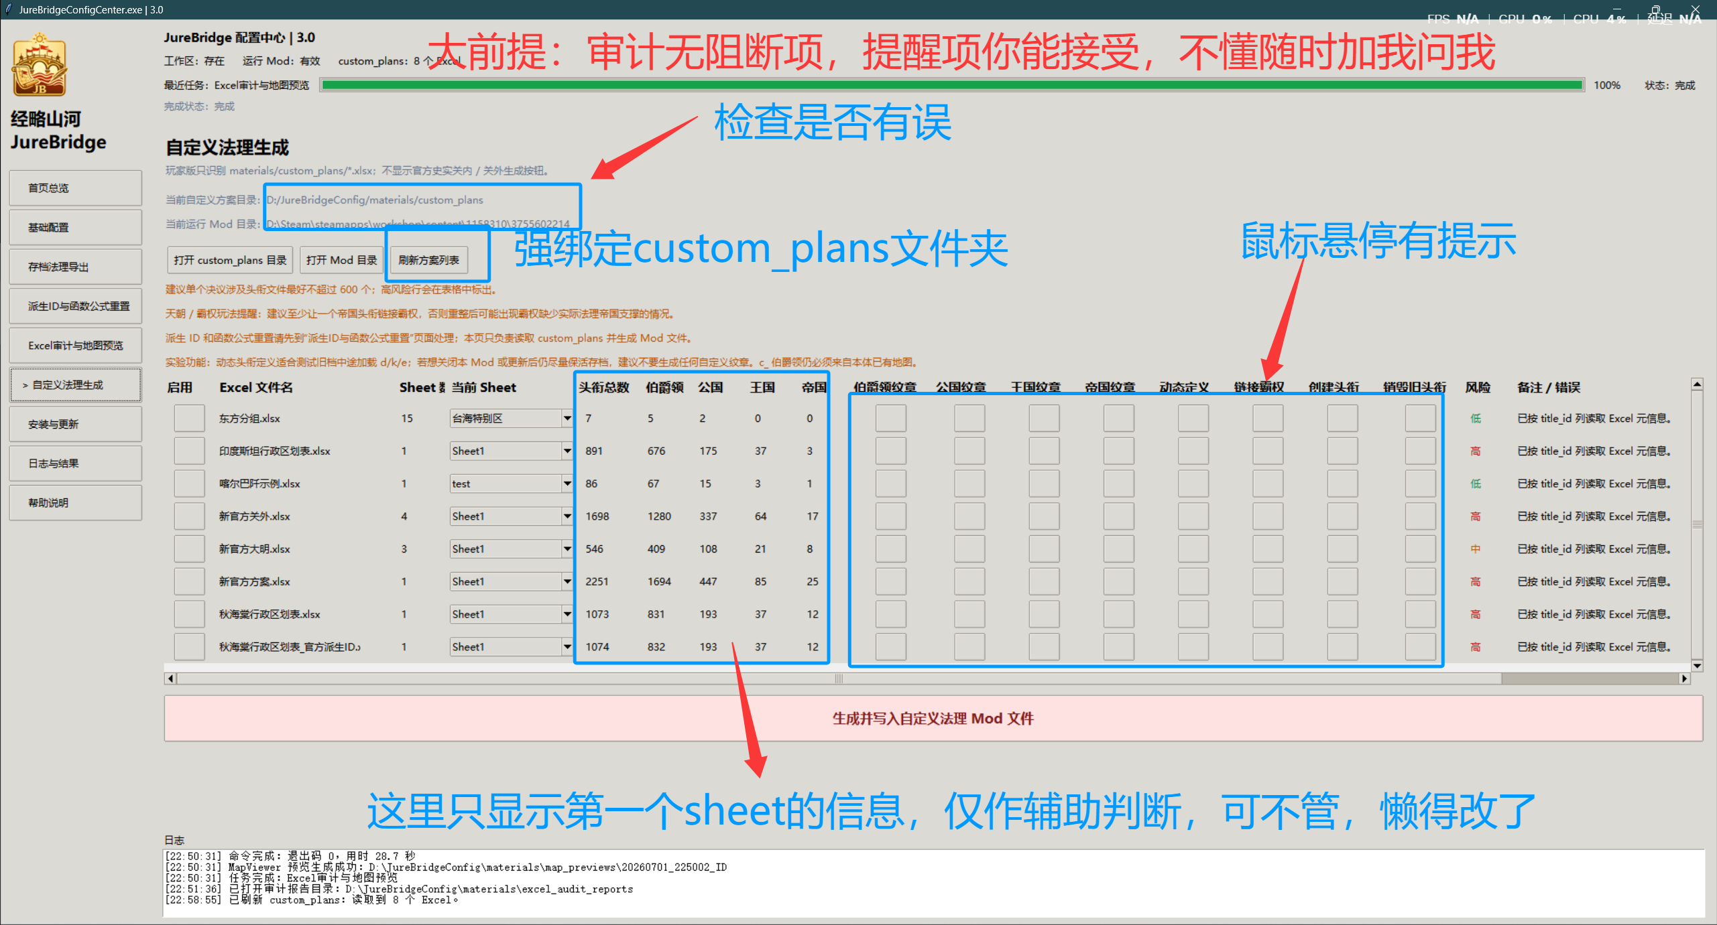Open sheet dropdown for 新官方大明.xlsx
The image size is (1717, 925).
pos(567,549)
